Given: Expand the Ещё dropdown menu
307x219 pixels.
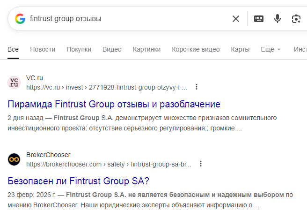Looking at the screenshot, I should coord(270,49).
